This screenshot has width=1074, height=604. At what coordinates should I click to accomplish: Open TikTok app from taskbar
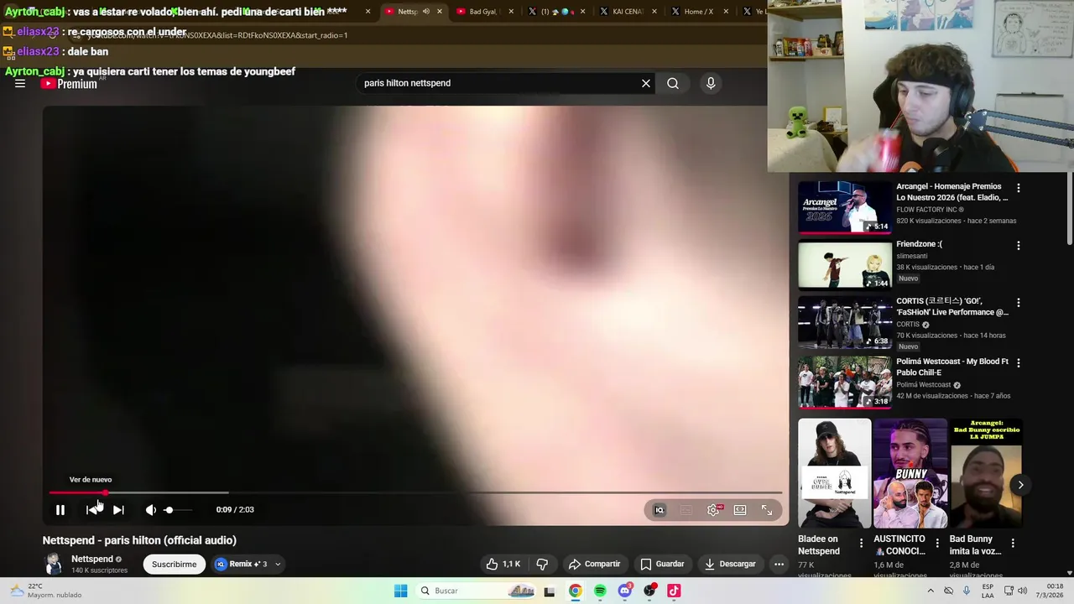[x=674, y=591]
